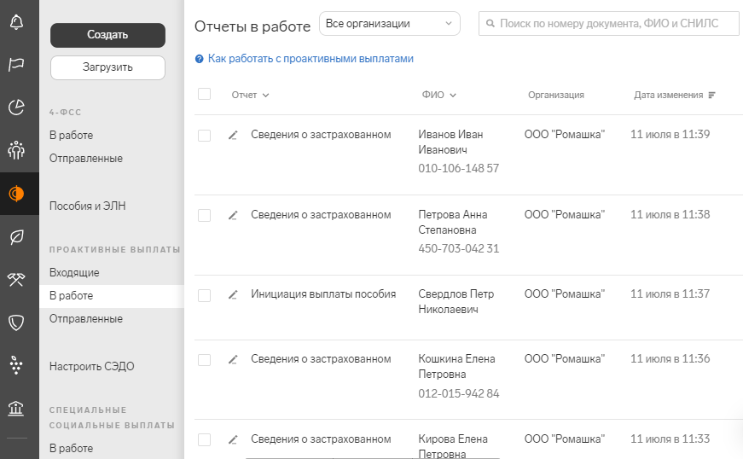743x459 pixels.
Task: Open link Как работать с проактивными выплатами
Action: pos(311,59)
